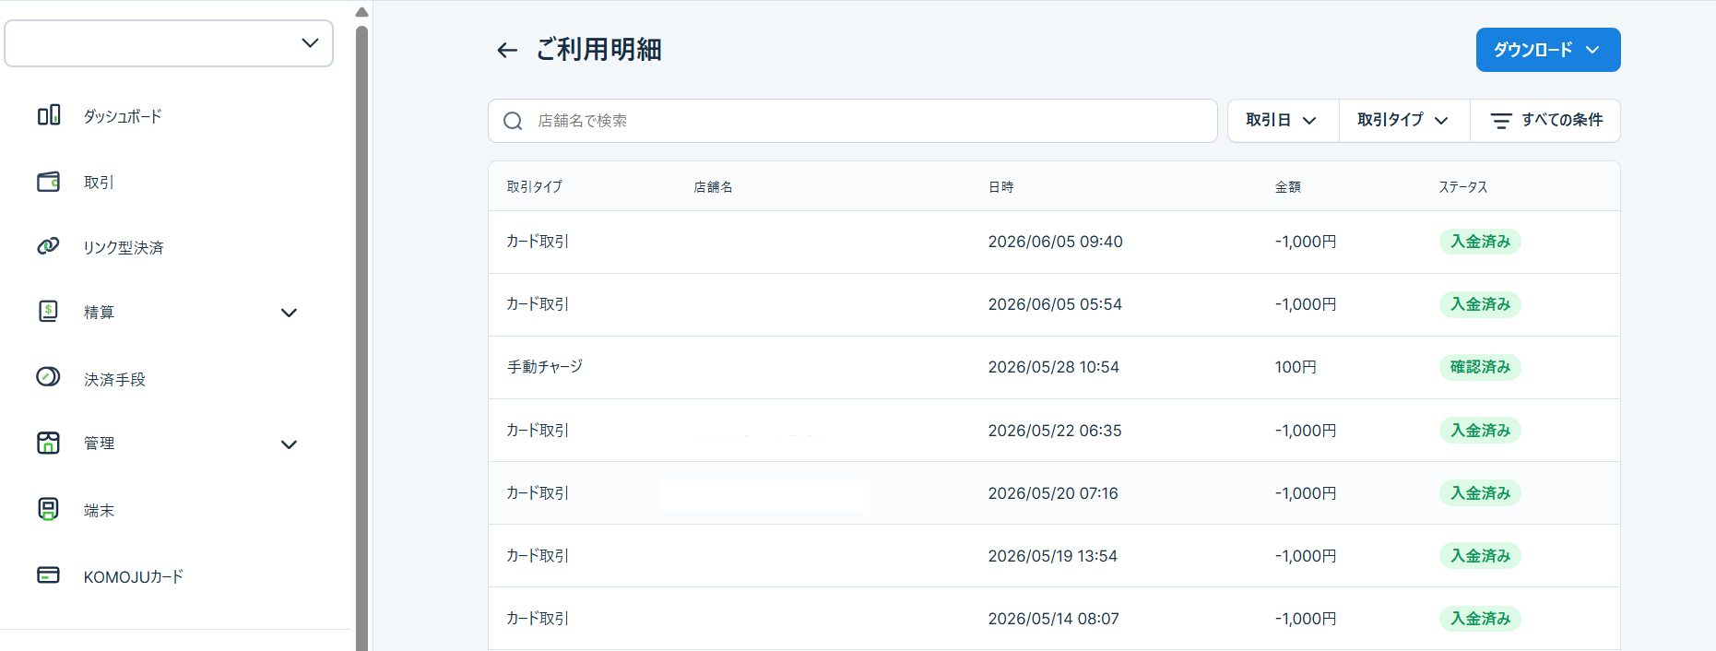
Task: Click the KOMOJUカード card icon
Action: click(x=49, y=575)
